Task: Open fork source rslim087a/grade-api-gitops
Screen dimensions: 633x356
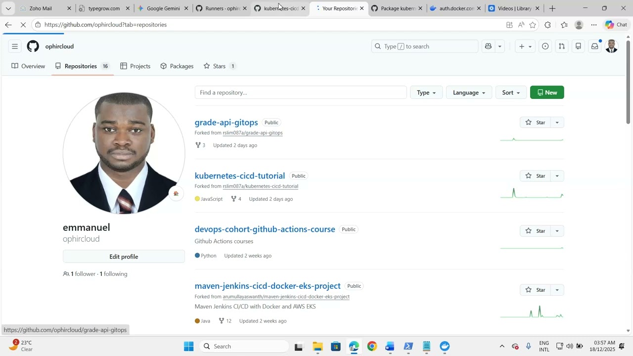Action: (253, 133)
